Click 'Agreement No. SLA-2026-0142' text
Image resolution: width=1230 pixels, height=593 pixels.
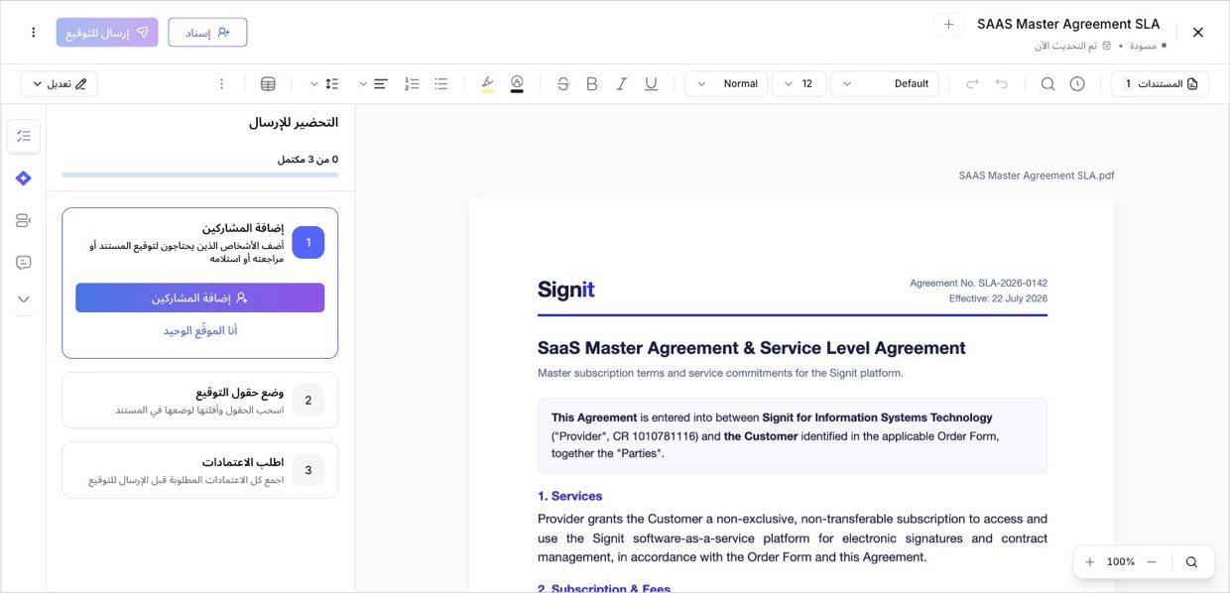point(978,284)
